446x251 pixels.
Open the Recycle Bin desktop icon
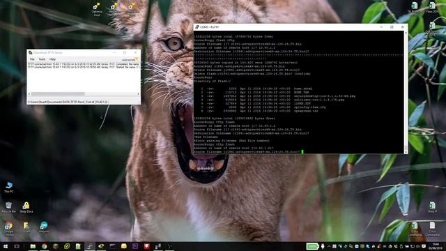9,207
